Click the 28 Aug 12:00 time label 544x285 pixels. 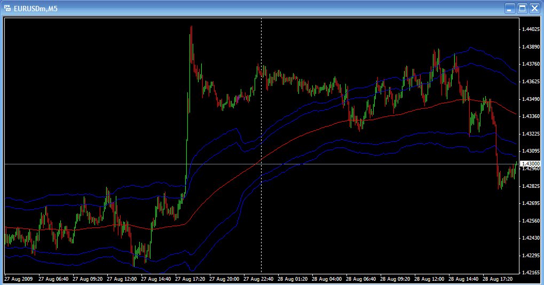click(429, 279)
